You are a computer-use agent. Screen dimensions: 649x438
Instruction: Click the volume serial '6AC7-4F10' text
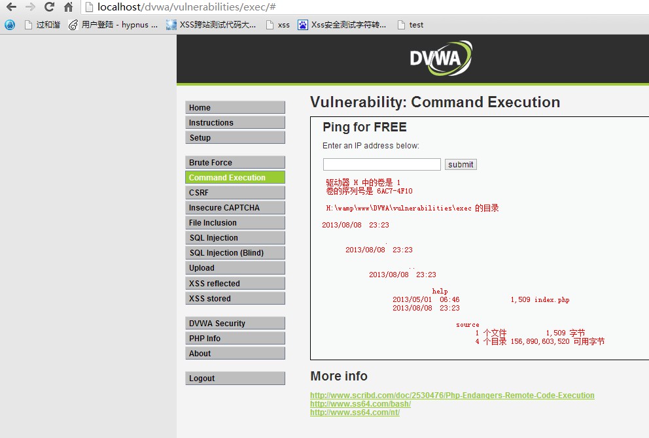click(x=395, y=191)
